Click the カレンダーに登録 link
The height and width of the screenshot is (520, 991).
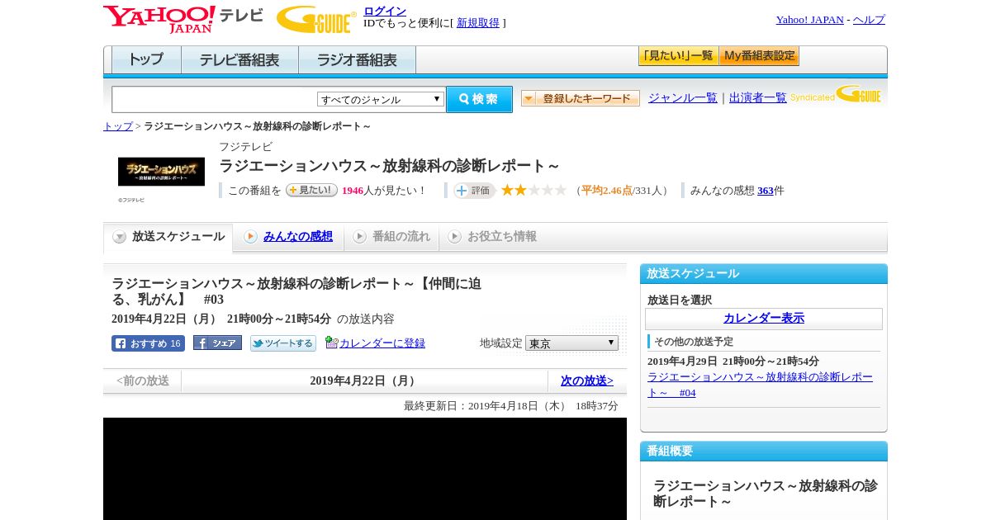click(382, 343)
